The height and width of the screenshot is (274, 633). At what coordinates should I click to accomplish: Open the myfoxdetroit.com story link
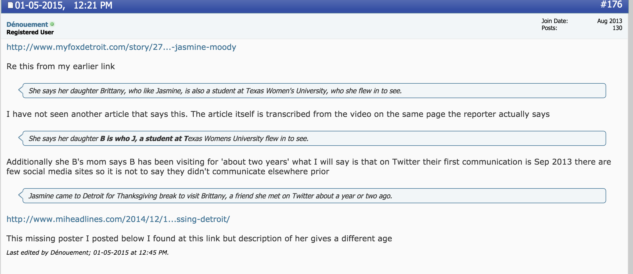pos(121,47)
